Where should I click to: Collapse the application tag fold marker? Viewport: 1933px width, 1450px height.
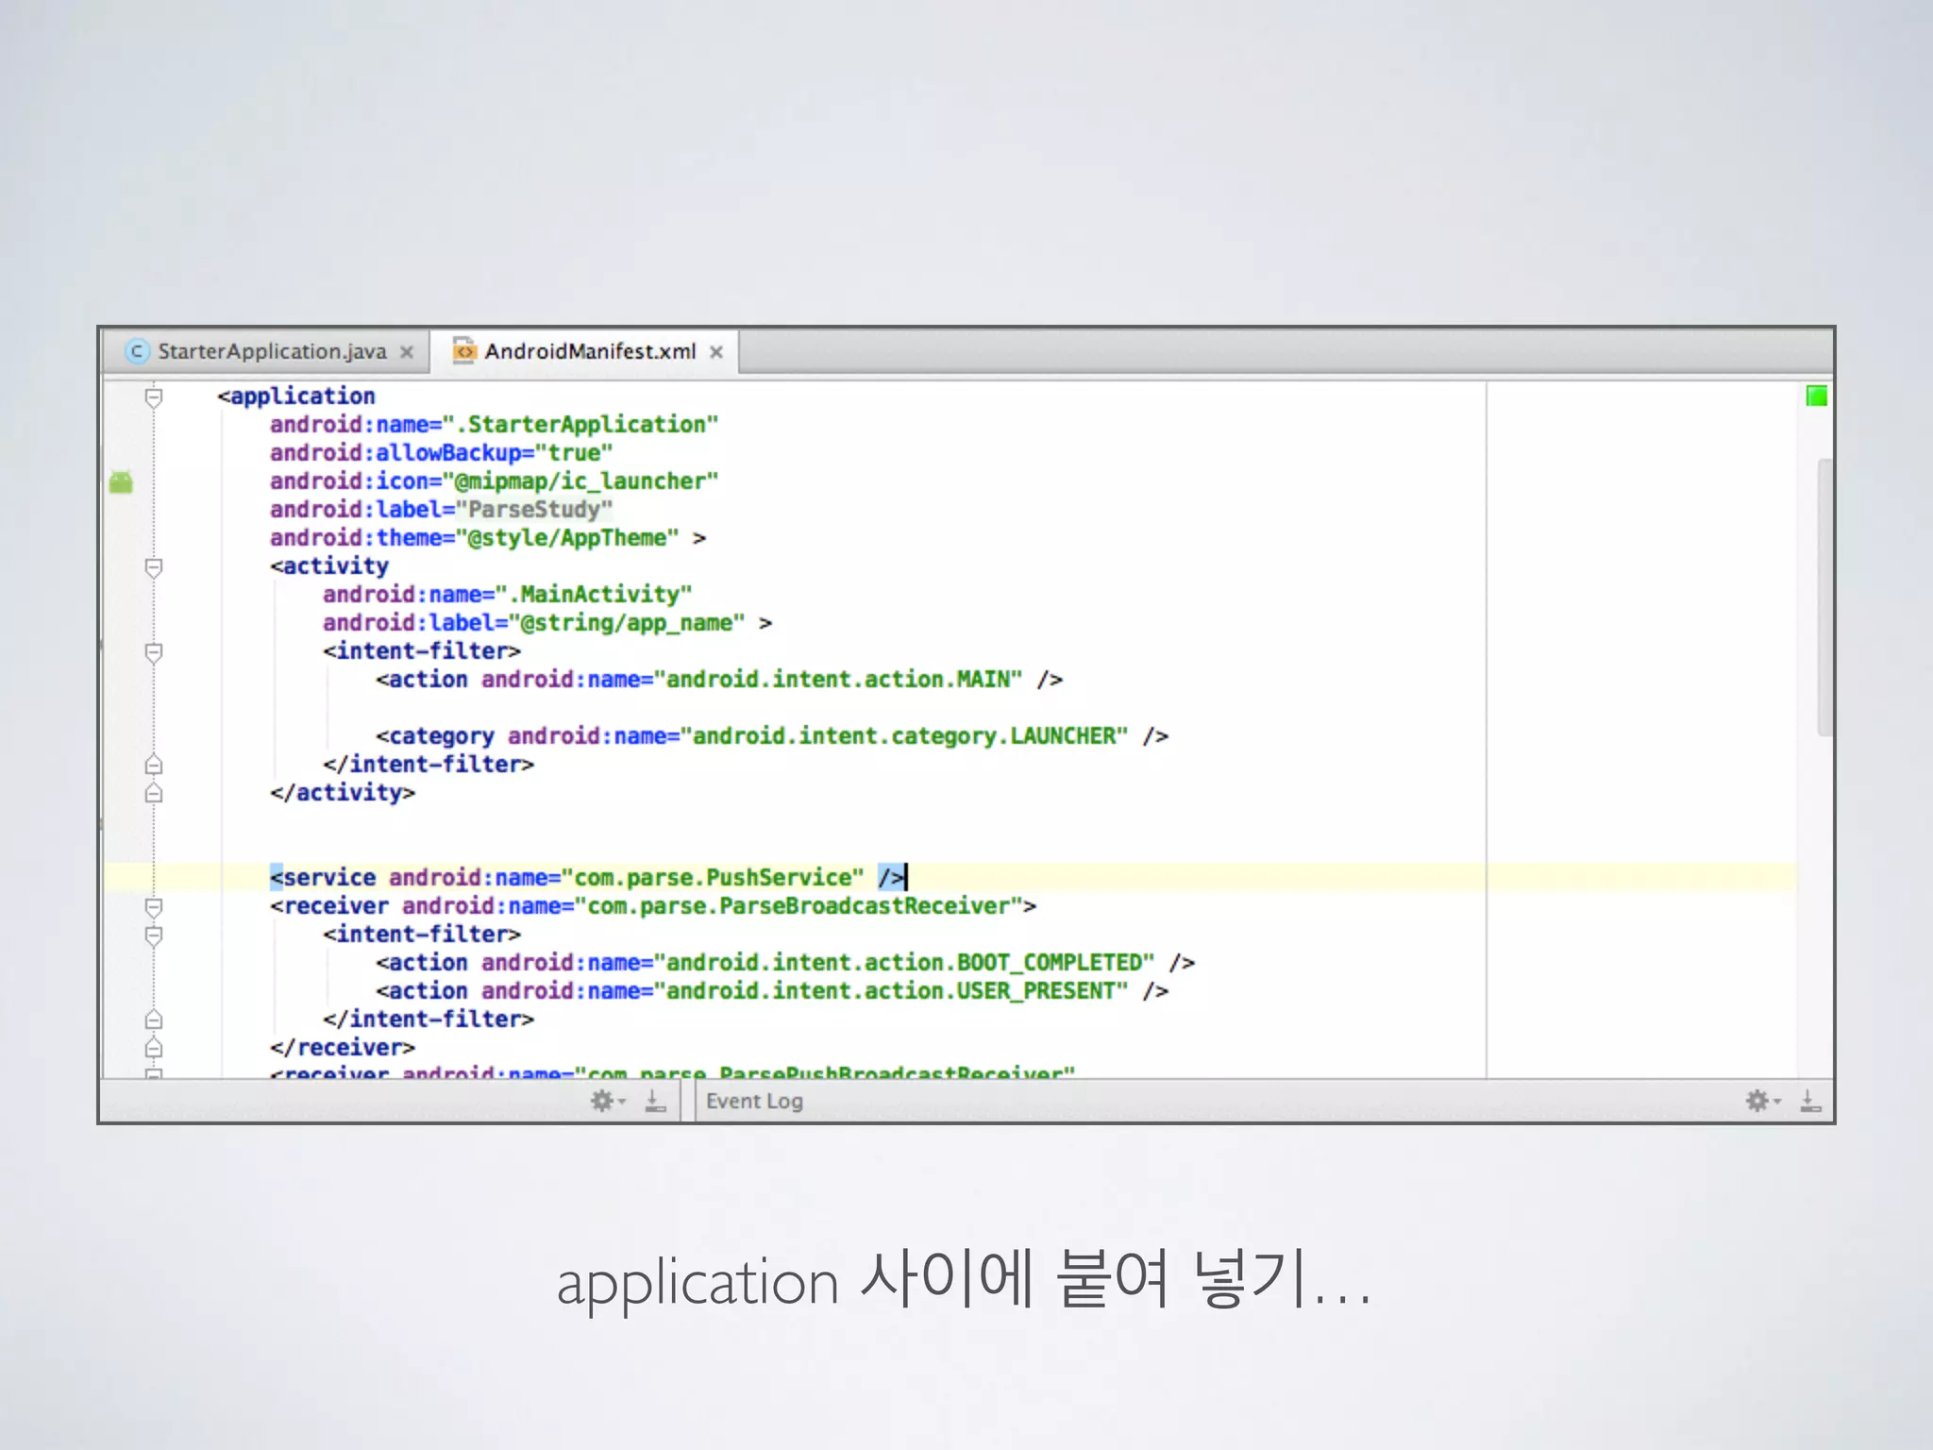pyautogui.click(x=154, y=396)
